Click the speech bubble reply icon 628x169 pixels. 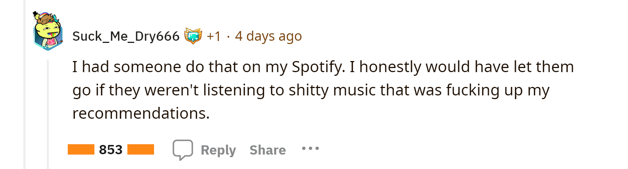183,150
